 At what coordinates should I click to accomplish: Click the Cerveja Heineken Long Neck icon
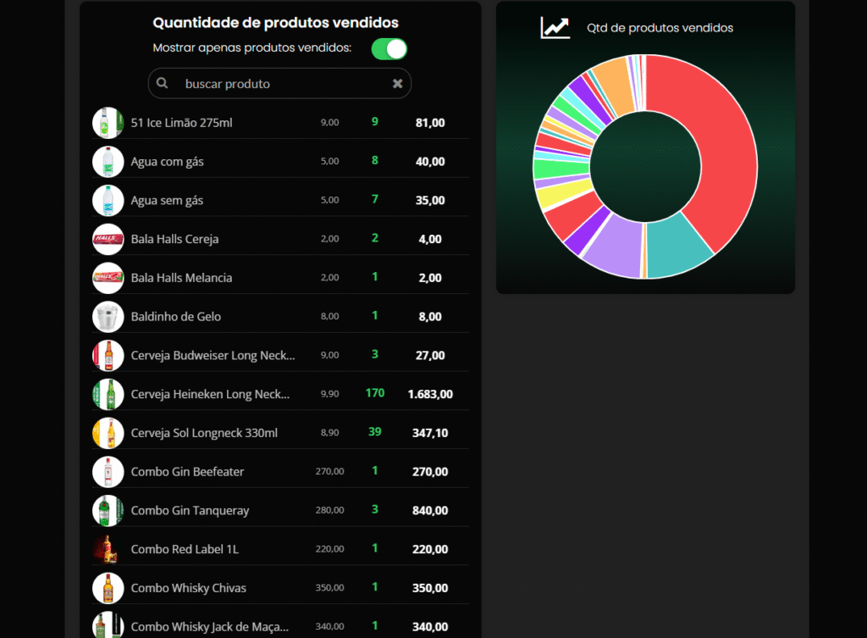point(108,394)
